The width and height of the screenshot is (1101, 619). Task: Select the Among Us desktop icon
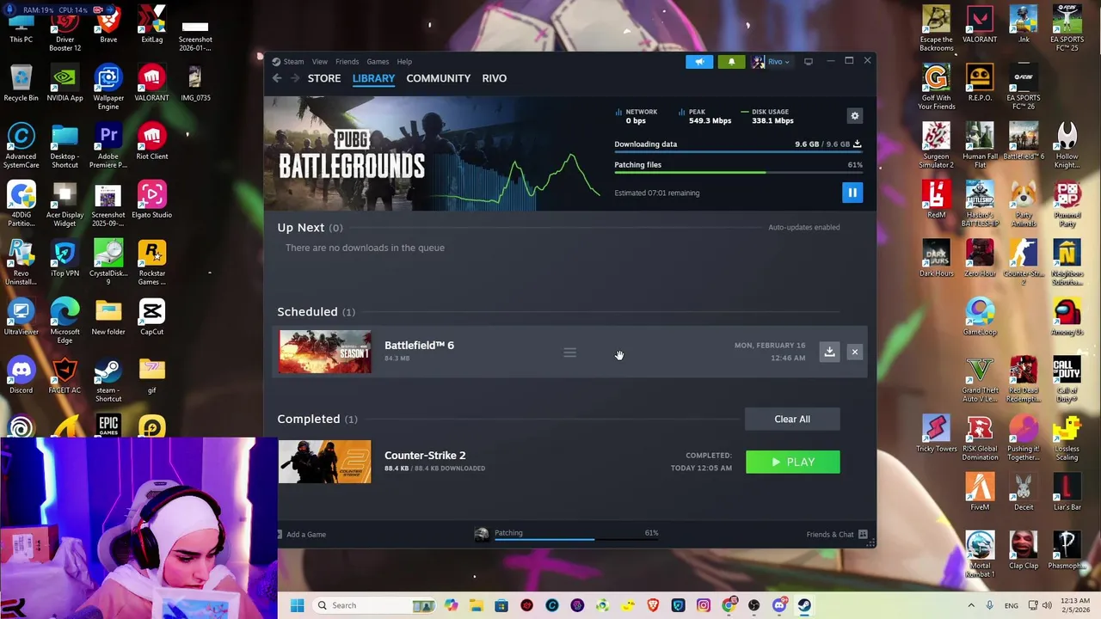tap(1067, 317)
